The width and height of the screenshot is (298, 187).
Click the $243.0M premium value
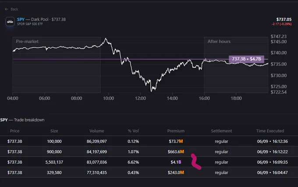176,173
